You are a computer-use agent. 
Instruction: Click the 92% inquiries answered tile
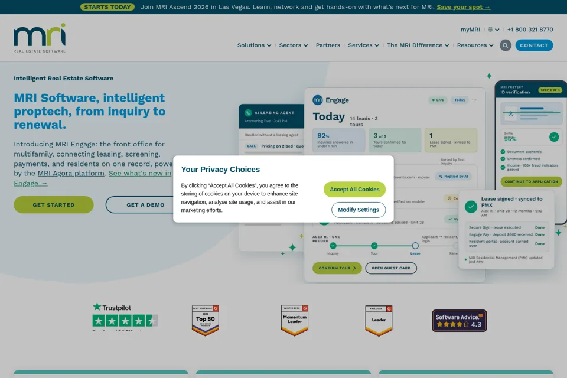(x=338, y=140)
